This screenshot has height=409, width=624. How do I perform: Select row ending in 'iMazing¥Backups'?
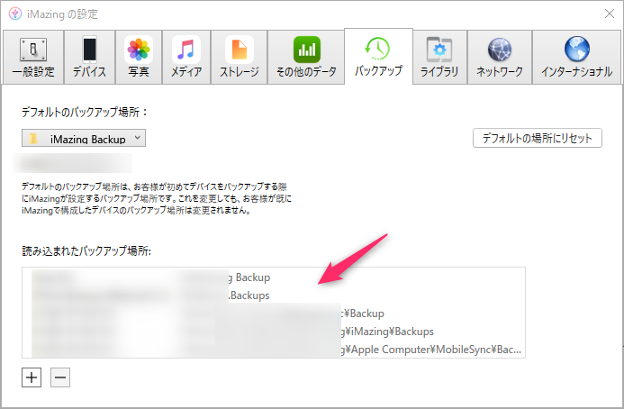point(274,332)
